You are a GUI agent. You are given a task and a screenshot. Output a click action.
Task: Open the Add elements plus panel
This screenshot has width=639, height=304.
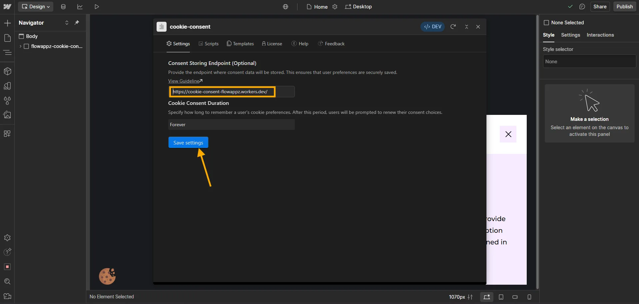[7, 23]
